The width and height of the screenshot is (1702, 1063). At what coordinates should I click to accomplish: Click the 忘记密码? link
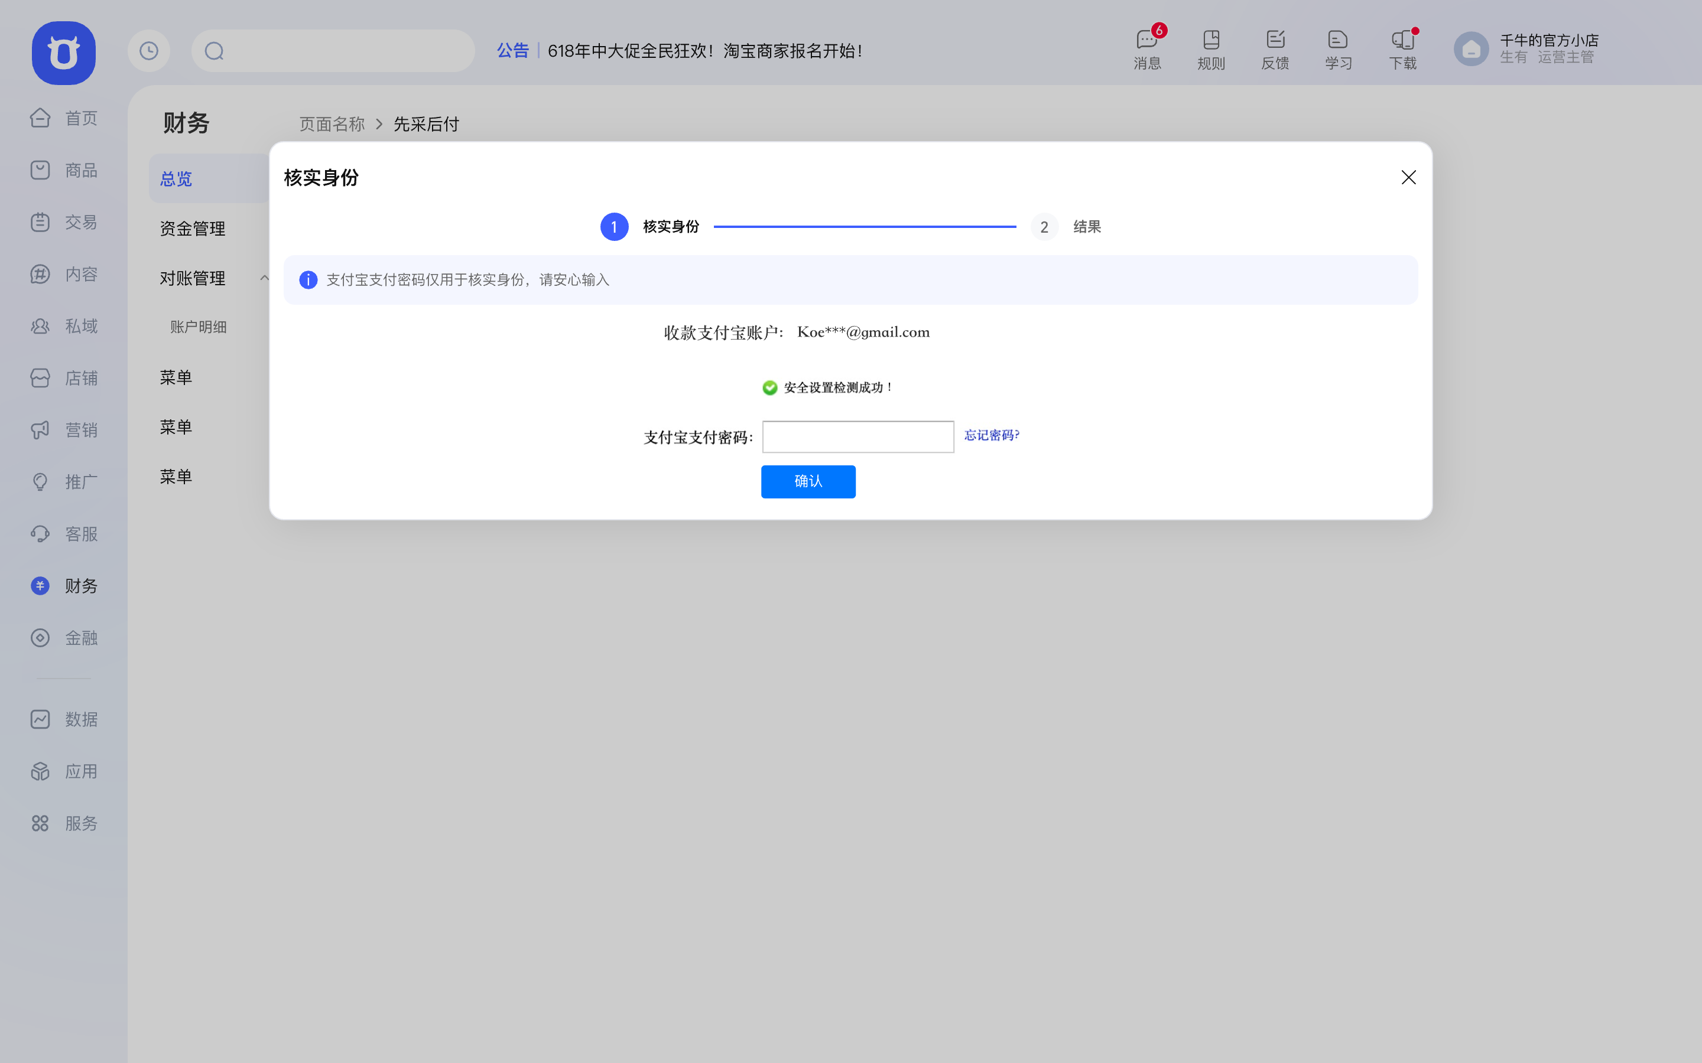[992, 435]
